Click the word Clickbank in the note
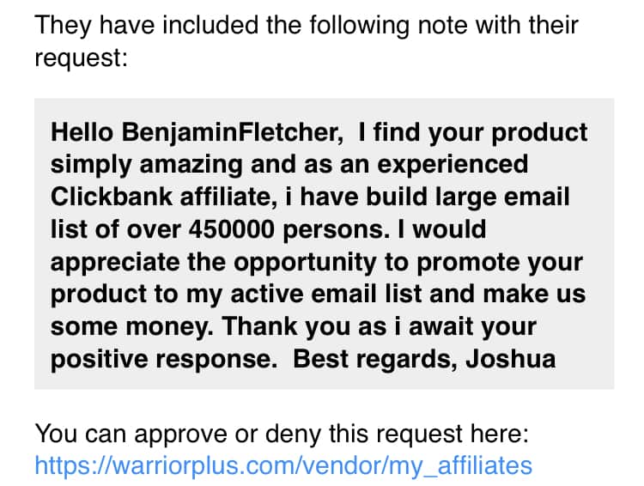Viewport: 644px width, 486px height. coord(112,197)
